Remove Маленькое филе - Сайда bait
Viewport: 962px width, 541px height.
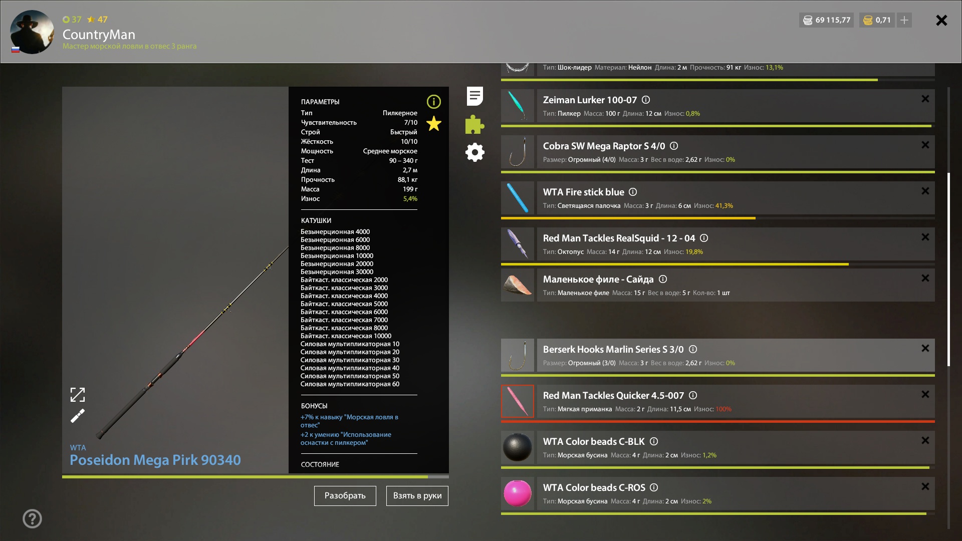click(925, 278)
